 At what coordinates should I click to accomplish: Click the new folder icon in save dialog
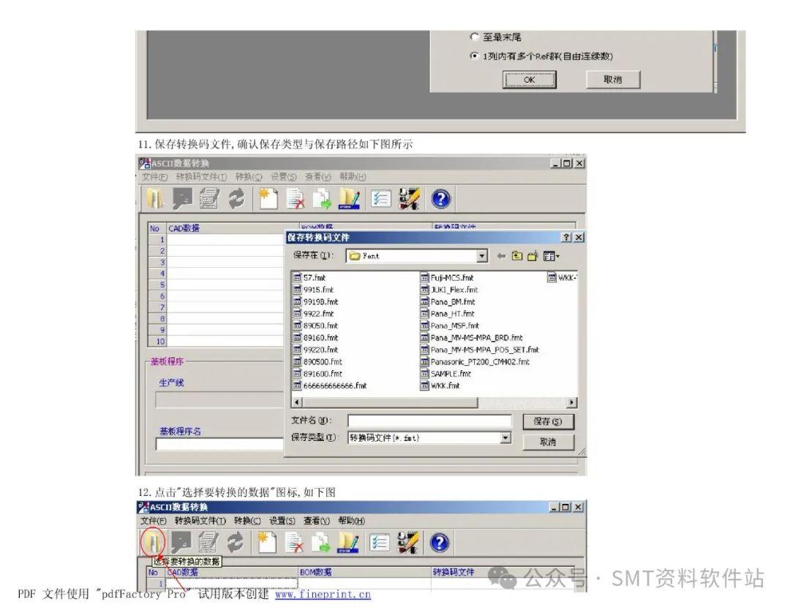point(533,256)
